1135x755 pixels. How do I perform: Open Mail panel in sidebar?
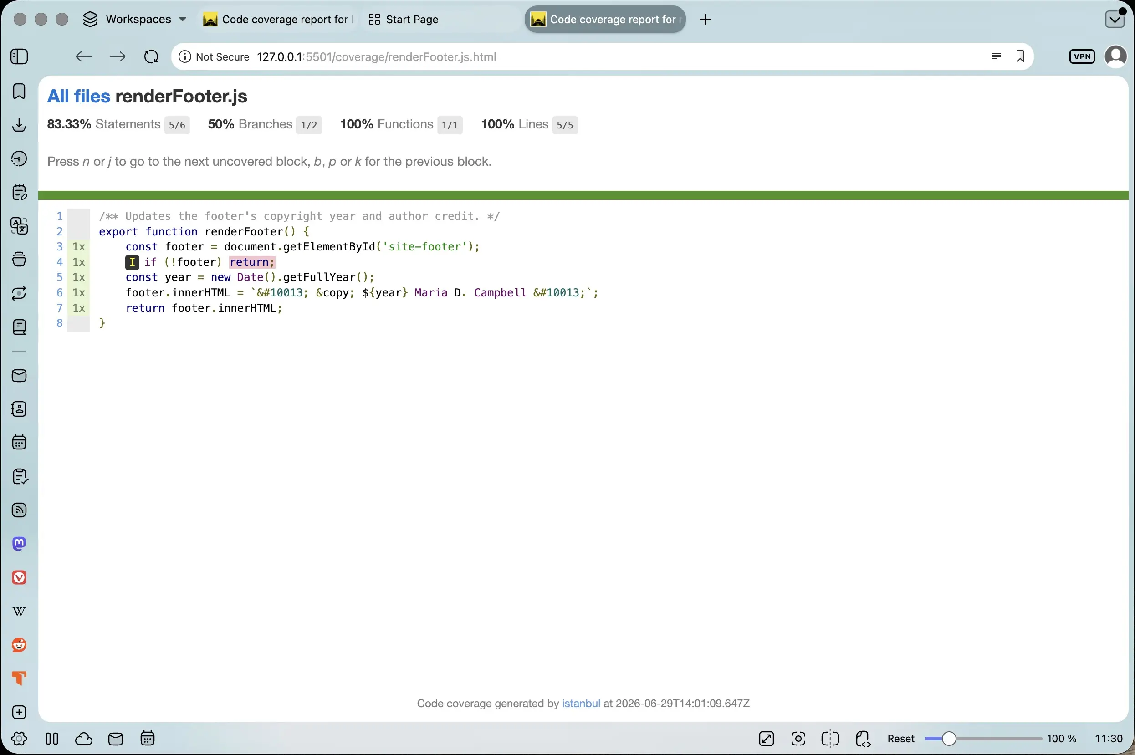coord(19,376)
